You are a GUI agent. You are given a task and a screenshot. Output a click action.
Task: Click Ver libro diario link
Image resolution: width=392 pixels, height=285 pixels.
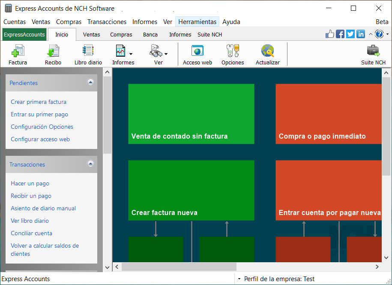click(x=30, y=221)
